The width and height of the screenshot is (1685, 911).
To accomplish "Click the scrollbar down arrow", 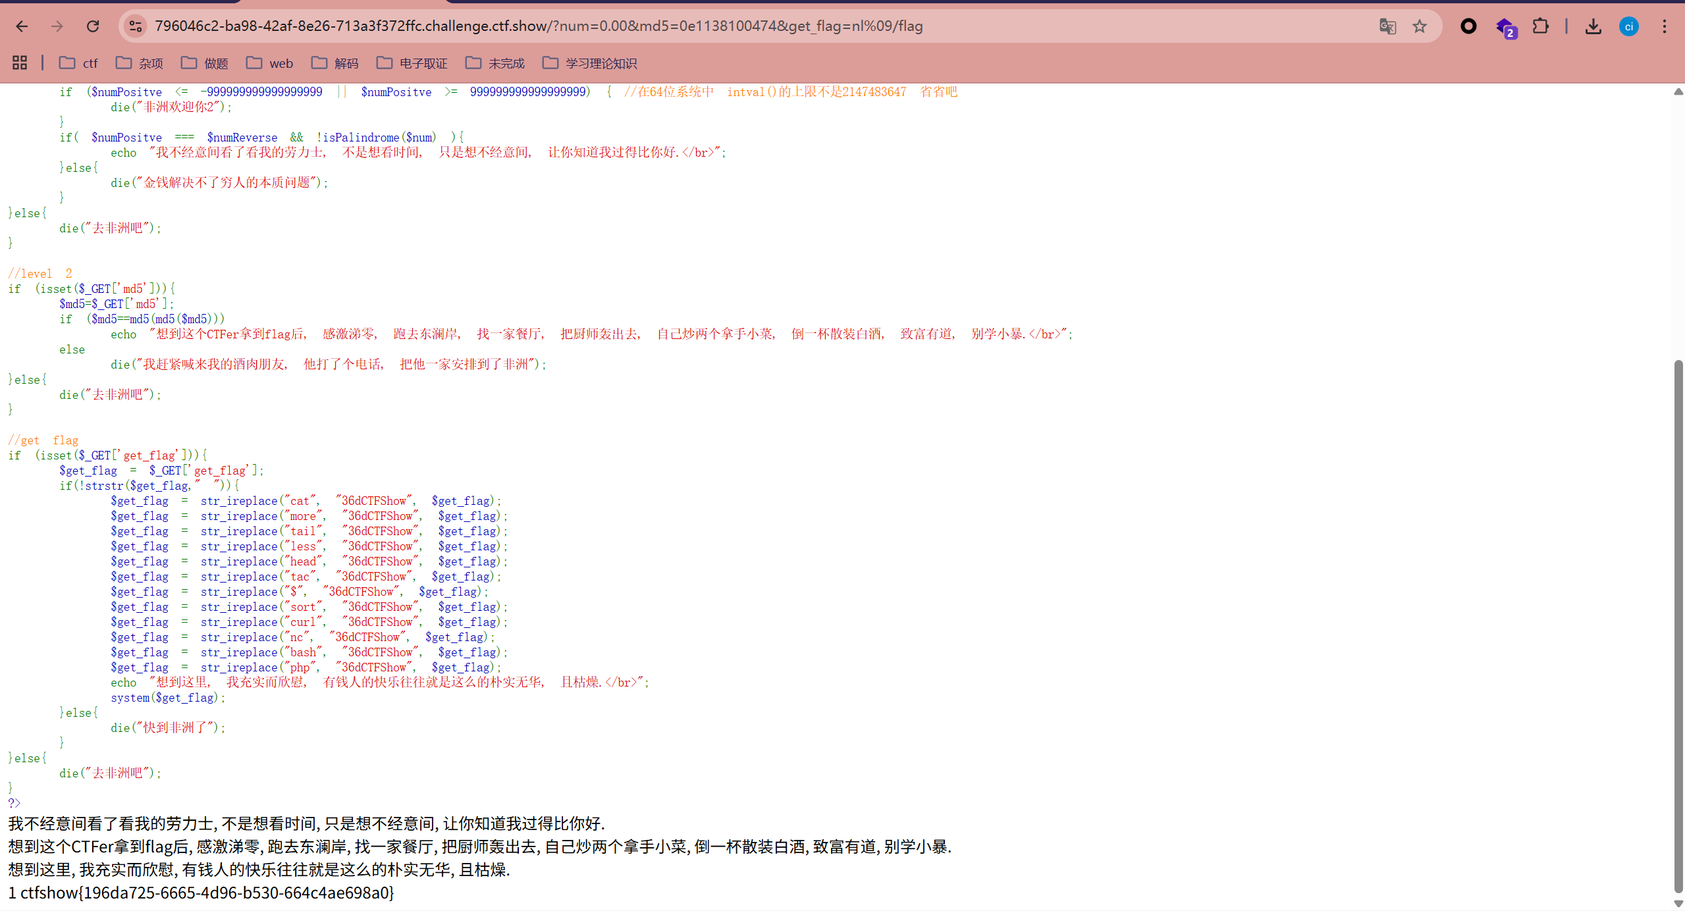I will pyautogui.click(x=1678, y=904).
